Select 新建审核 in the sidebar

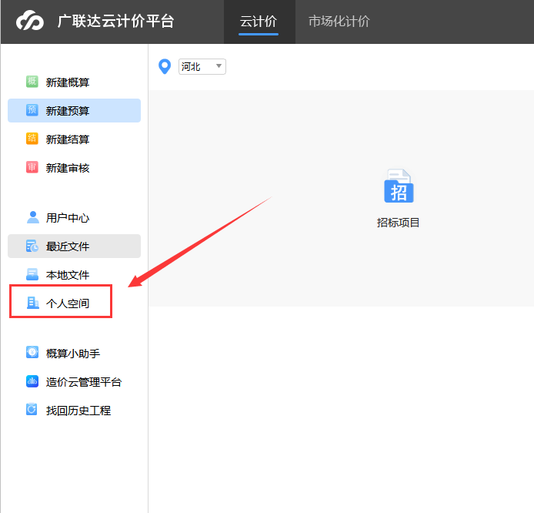(74, 168)
